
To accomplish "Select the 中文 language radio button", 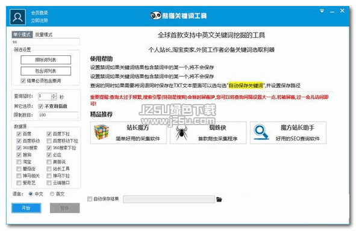I will (31, 194).
